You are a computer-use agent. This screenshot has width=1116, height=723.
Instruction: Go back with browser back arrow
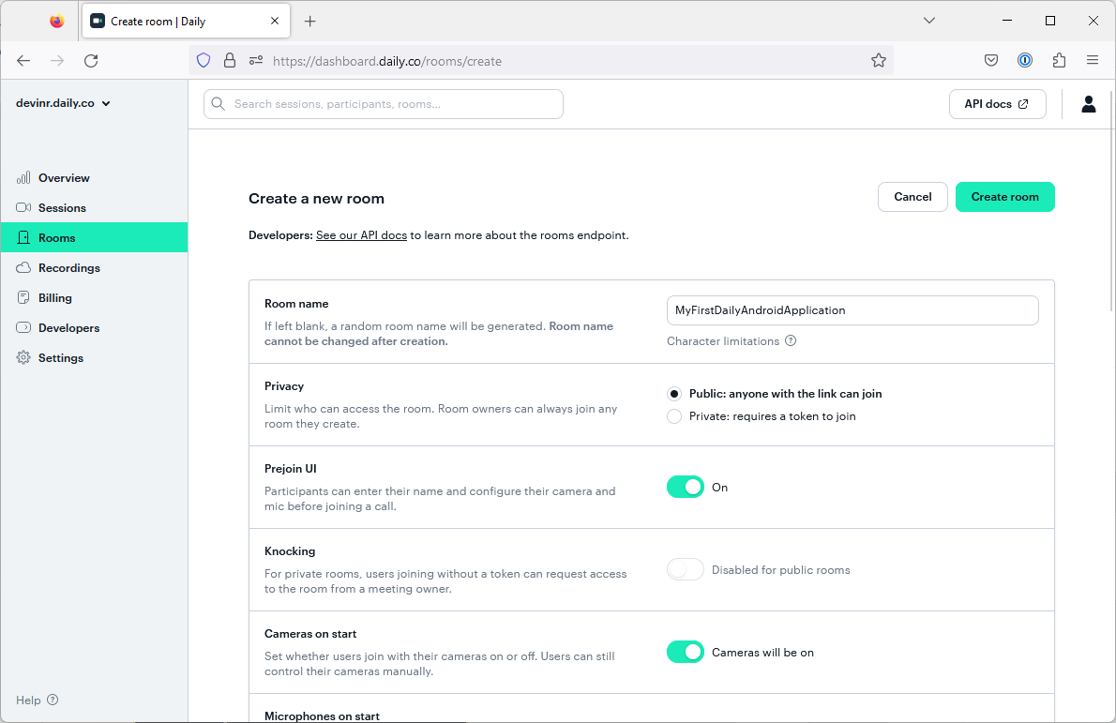[x=23, y=61]
